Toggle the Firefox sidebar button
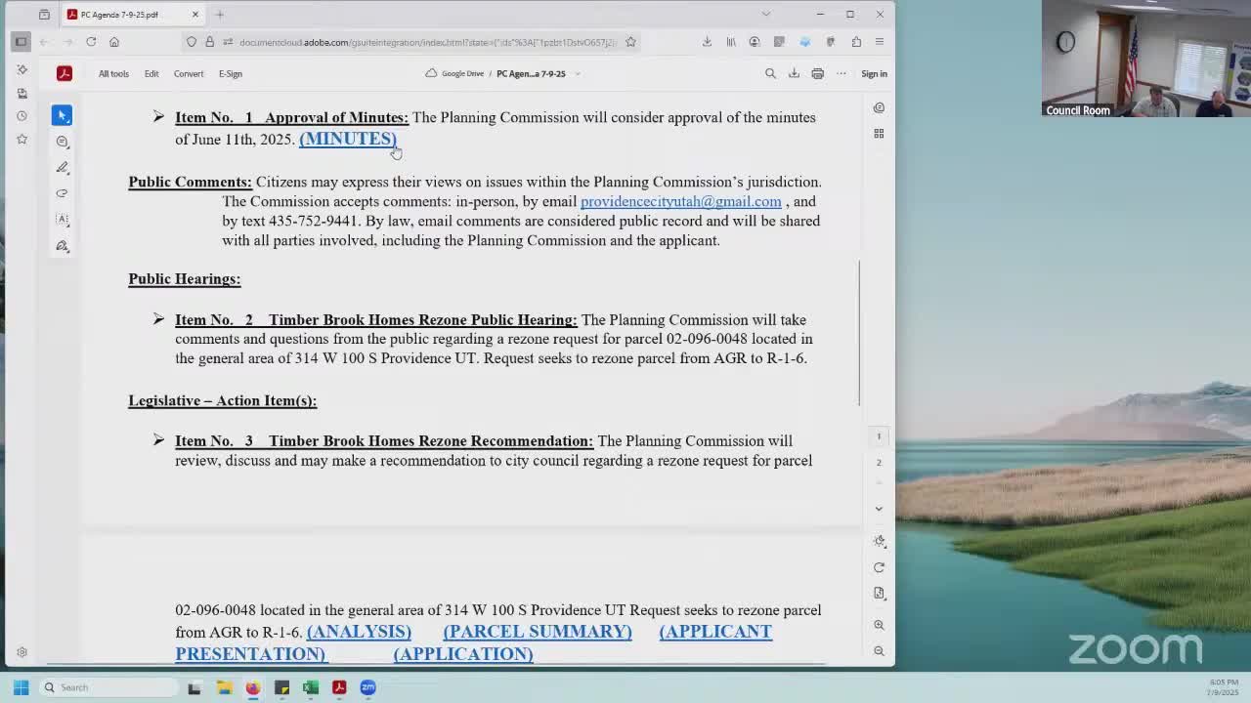The height and width of the screenshot is (703, 1251). [x=21, y=42]
